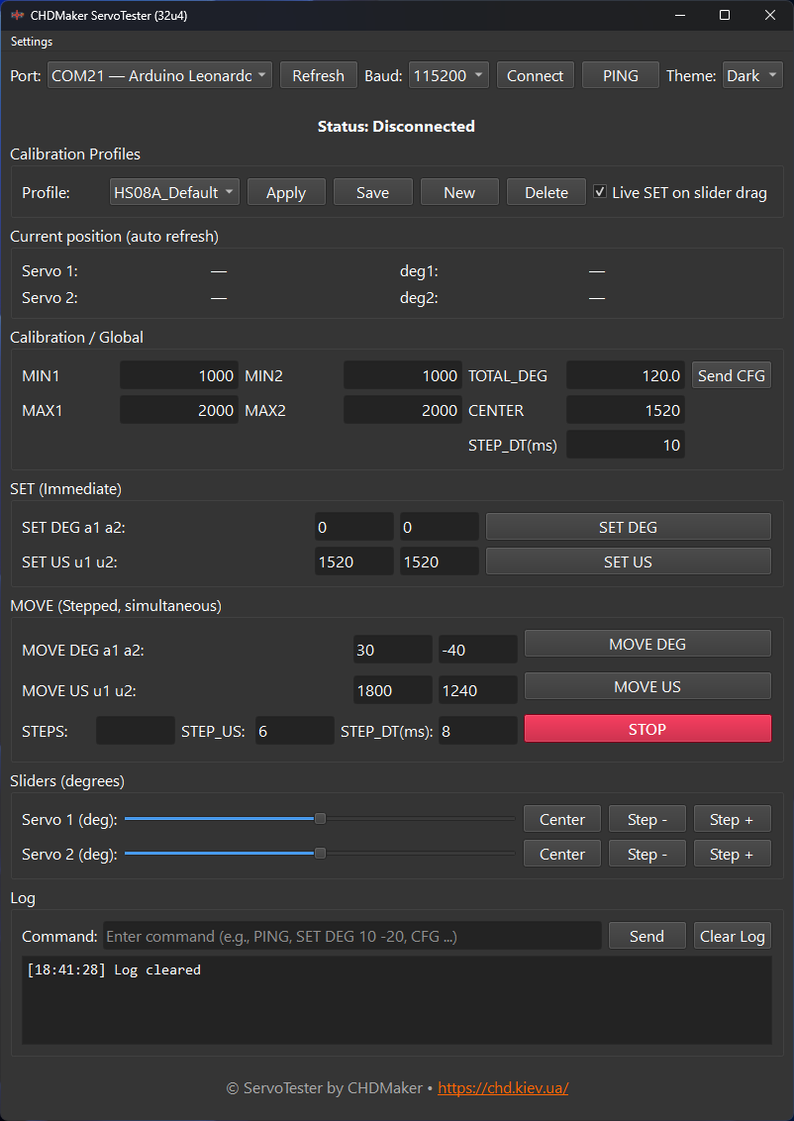Open the Settings menu
Image resolution: width=794 pixels, height=1121 pixels.
[x=32, y=42]
